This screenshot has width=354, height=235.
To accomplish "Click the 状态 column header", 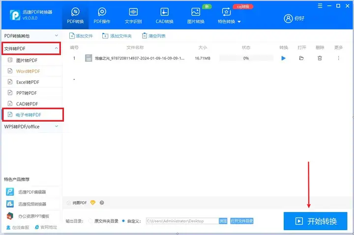I will point(246,48).
